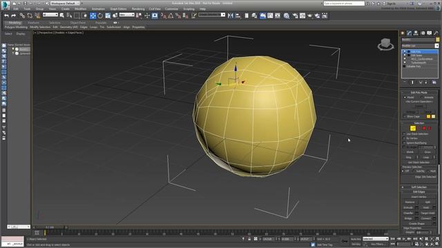The image size is (442, 248).
Task: Click the Redo arrow in main toolbar
Action: 13,15
